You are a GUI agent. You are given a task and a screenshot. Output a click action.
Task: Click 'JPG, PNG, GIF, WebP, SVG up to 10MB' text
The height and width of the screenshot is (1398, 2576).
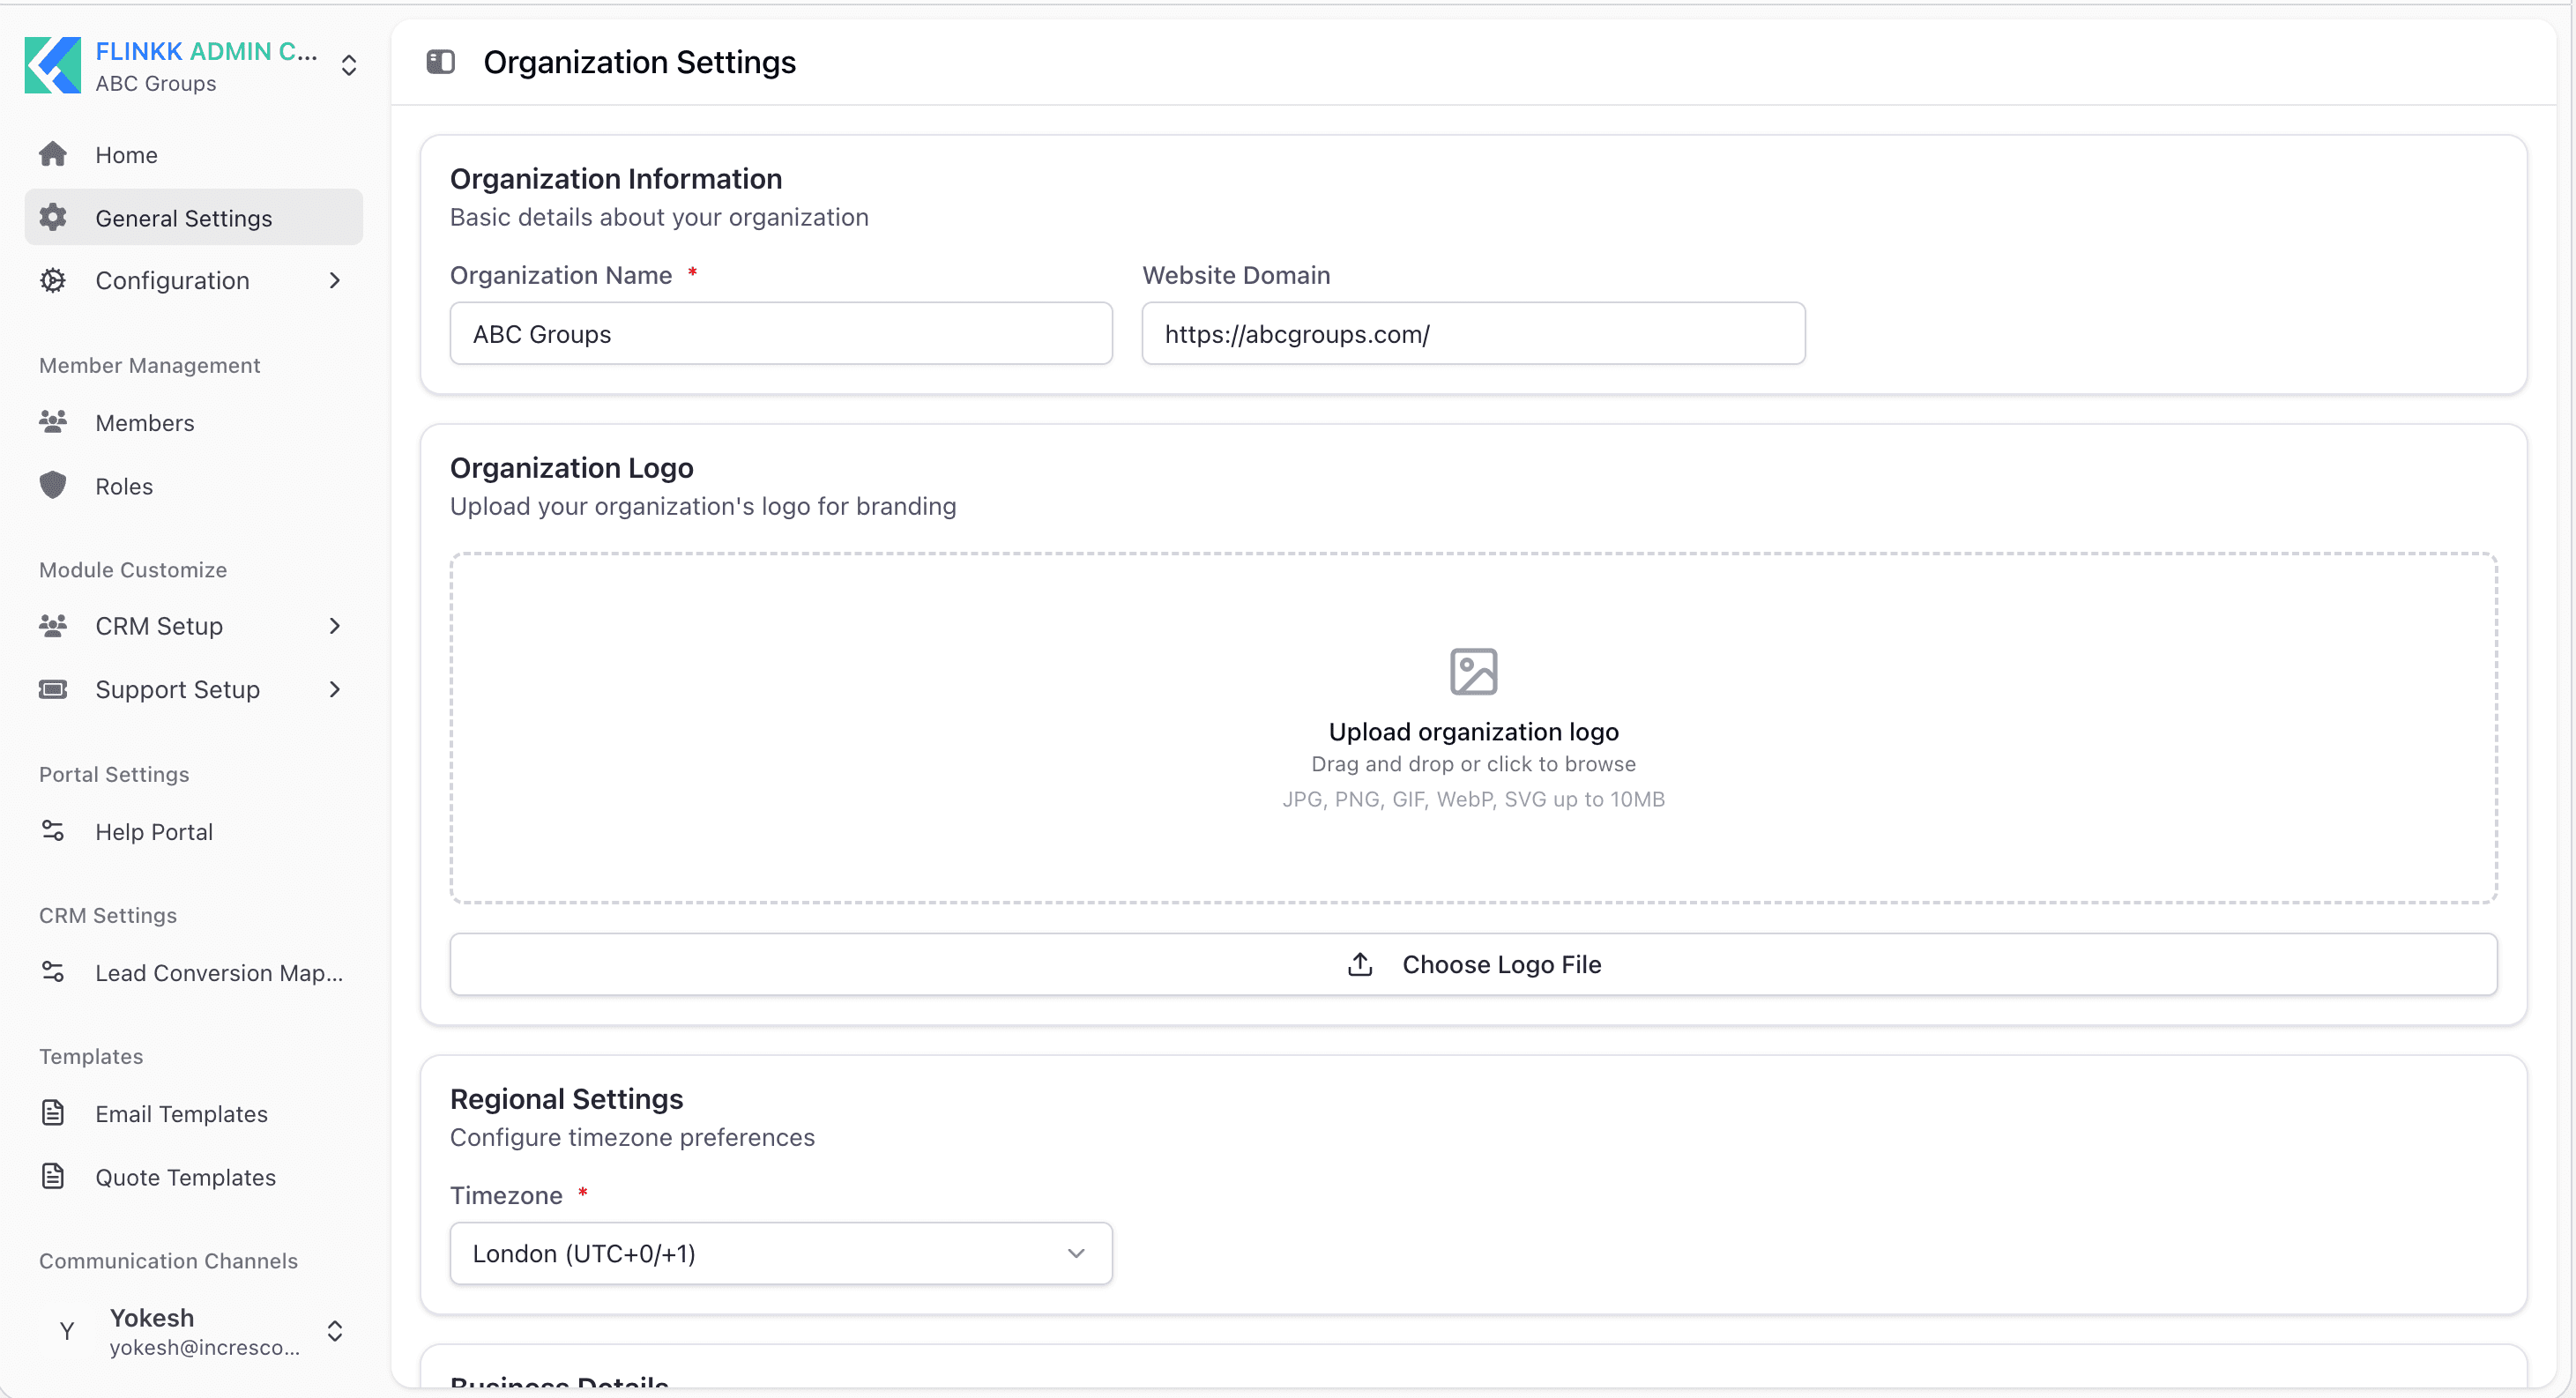pyautogui.click(x=1473, y=799)
